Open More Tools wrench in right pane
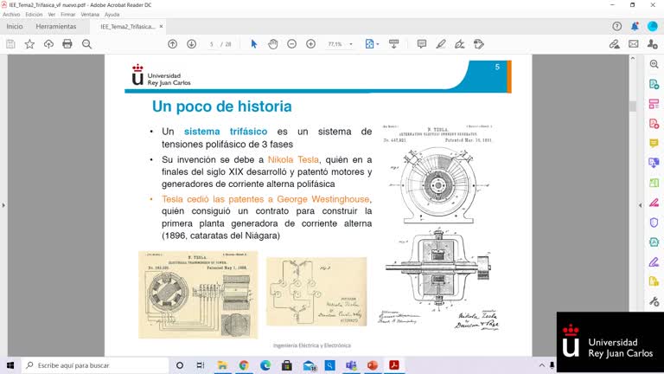 pos(654,301)
